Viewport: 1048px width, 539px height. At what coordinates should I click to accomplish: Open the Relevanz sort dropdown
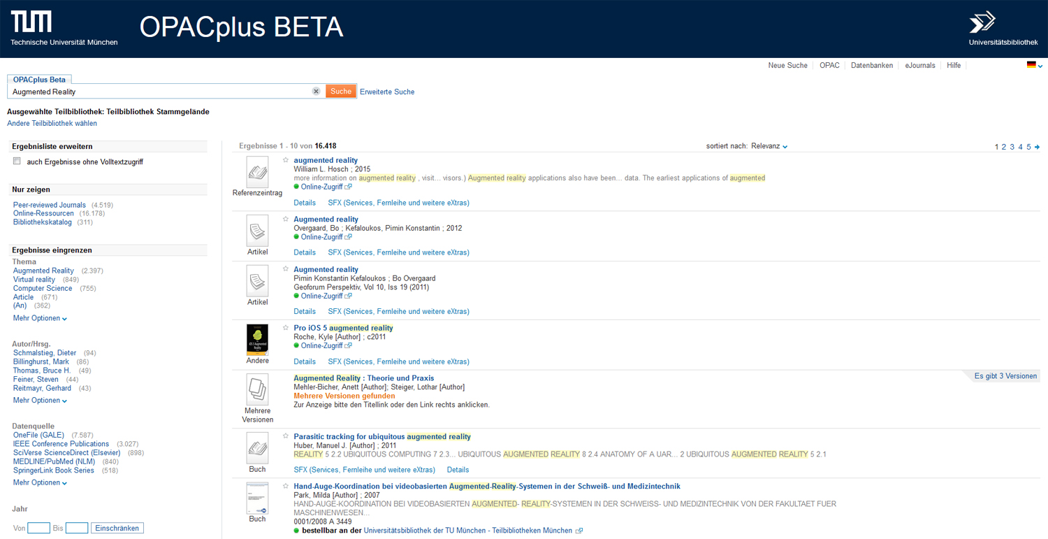[x=769, y=146]
